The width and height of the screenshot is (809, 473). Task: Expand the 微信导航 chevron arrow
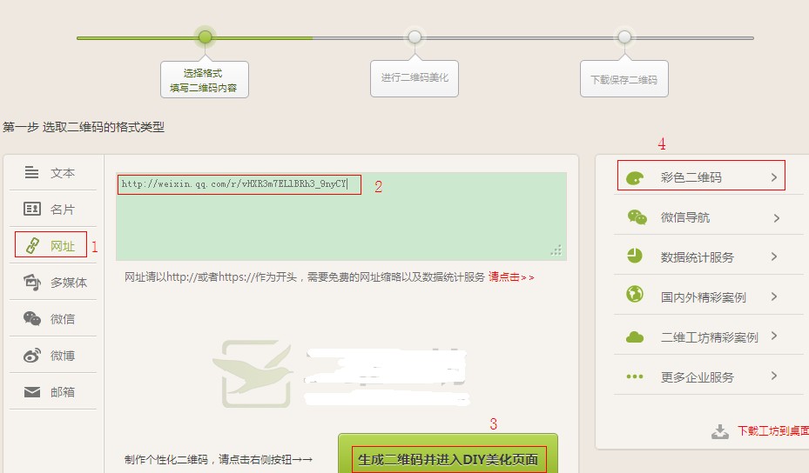pyautogui.click(x=777, y=218)
